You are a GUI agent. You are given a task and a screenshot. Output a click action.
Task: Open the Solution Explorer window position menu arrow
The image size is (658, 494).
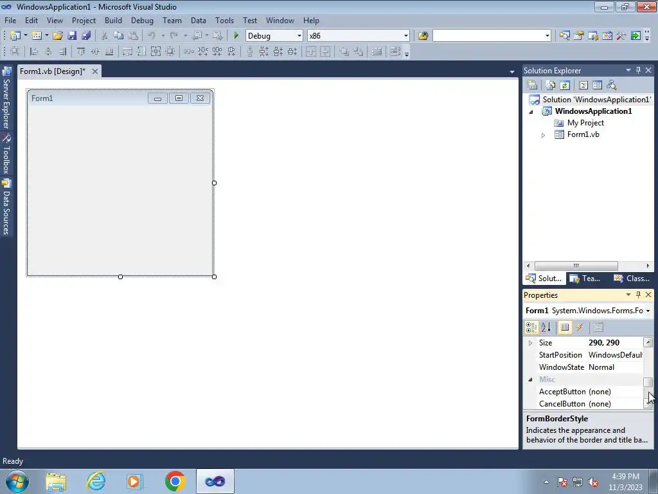[628, 70]
